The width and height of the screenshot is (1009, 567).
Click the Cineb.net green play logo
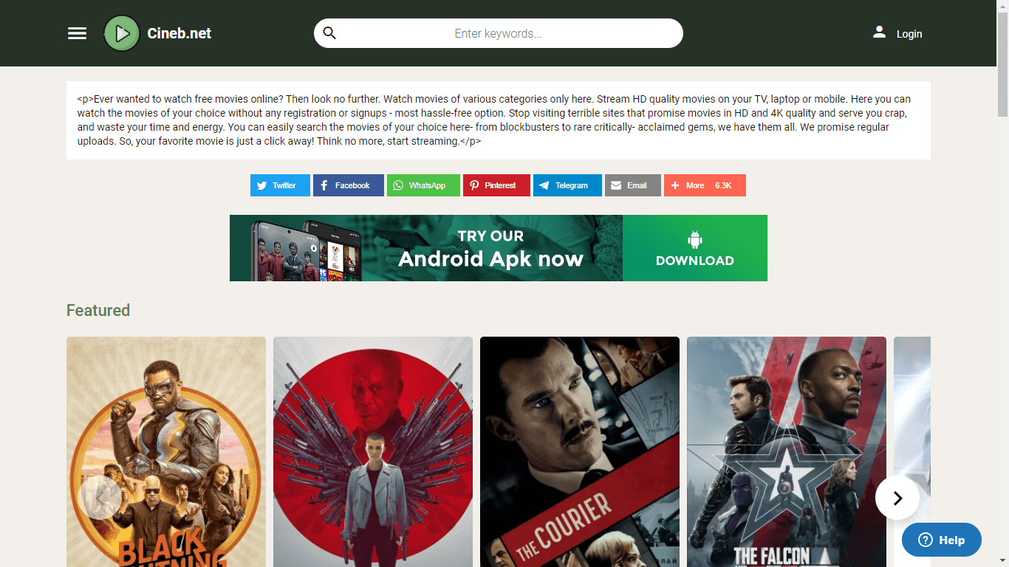[122, 33]
